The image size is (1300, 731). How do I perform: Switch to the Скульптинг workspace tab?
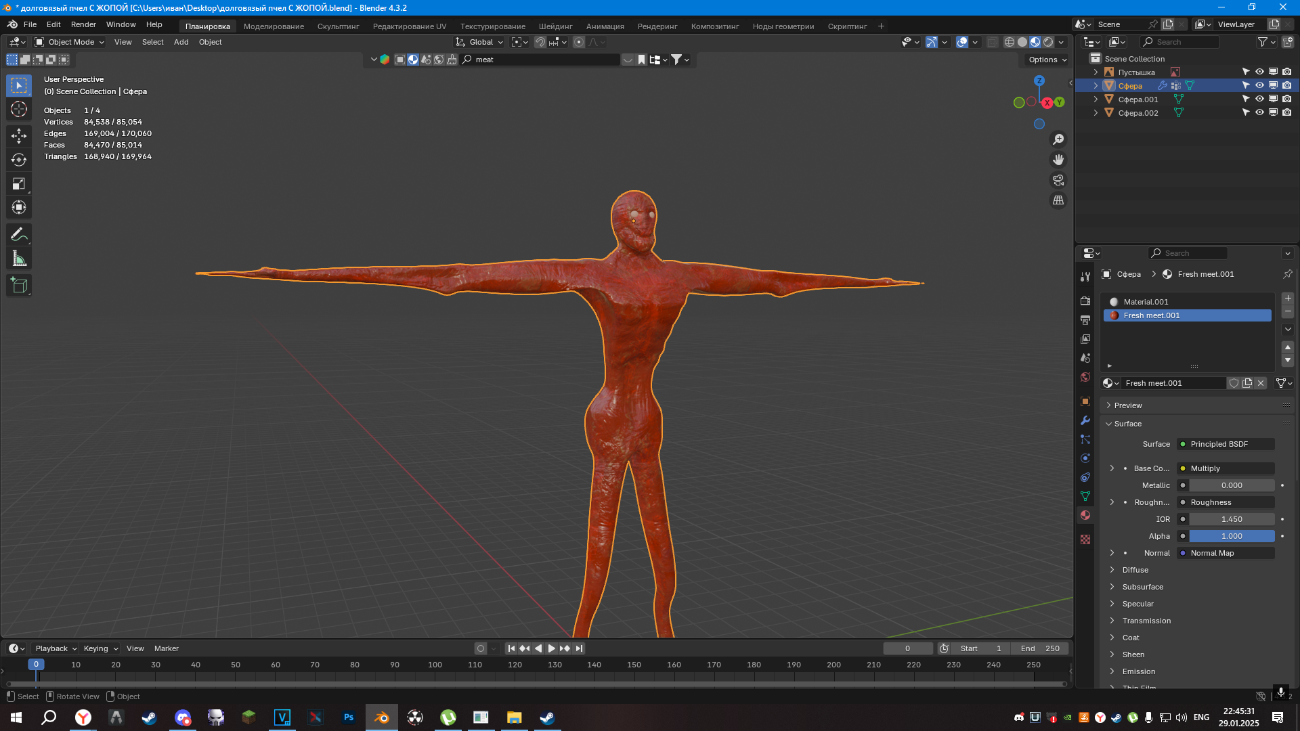(338, 26)
